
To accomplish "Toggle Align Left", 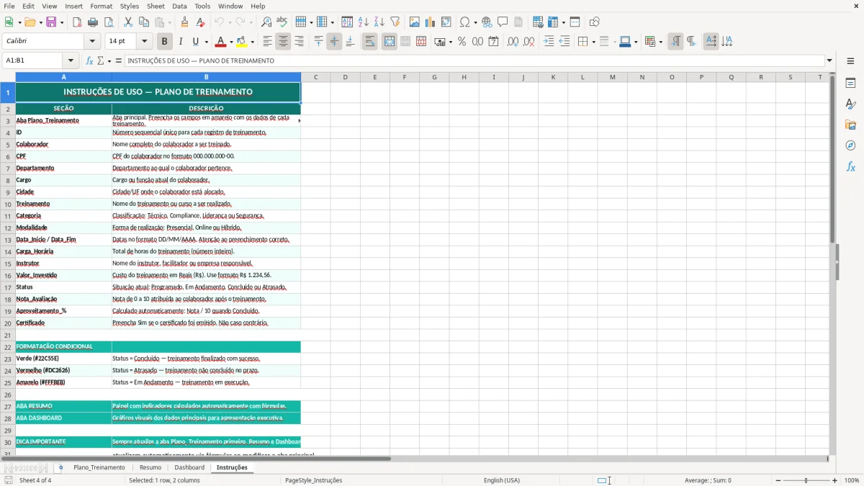I will [x=267, y=42].
